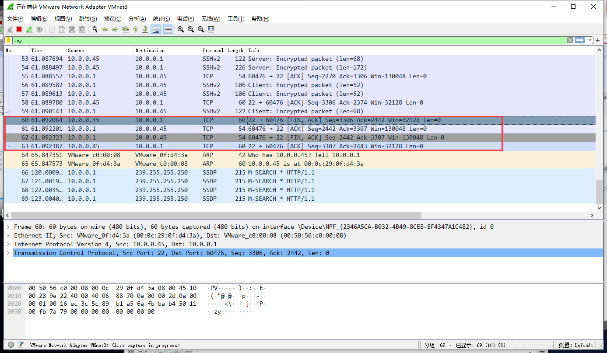Open find packet magnifier tool
Viewport: 607px width, 353px height.
point(95,29)
